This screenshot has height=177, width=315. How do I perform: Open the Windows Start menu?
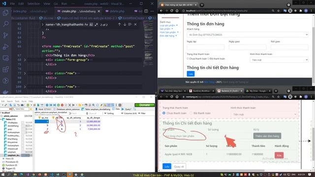[x=3, y=175]
